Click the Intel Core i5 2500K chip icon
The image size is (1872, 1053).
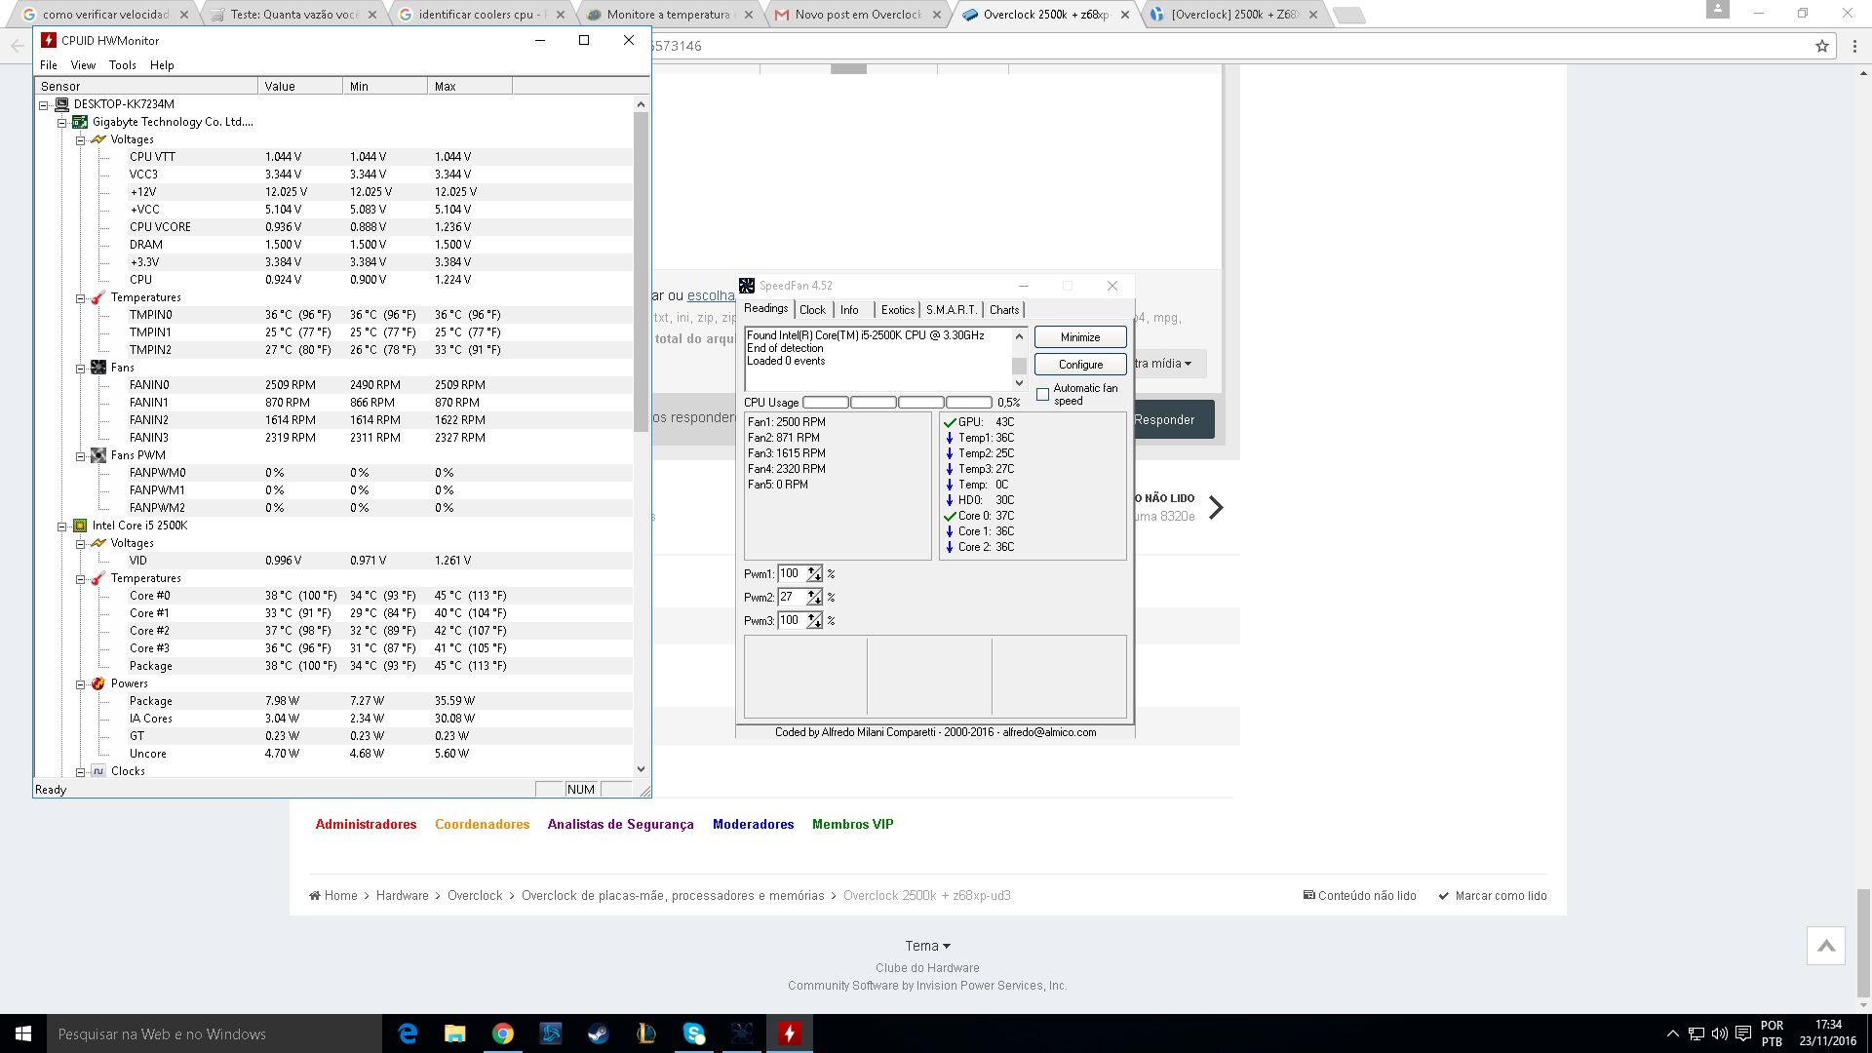point(80,526)
